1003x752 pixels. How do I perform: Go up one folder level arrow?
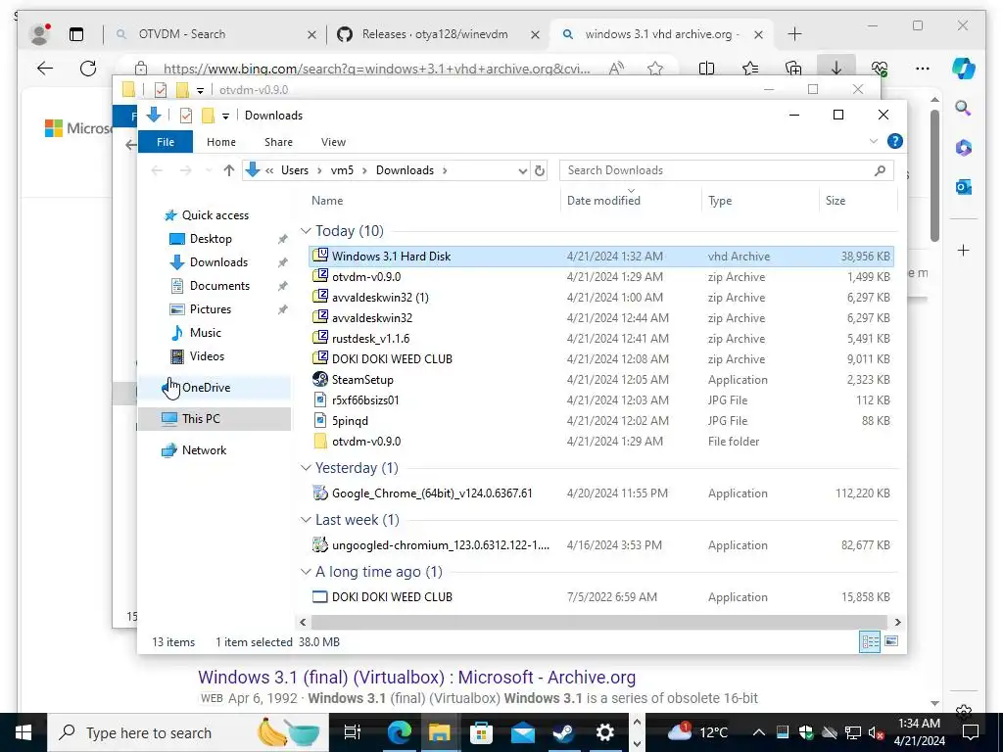coord(228,170)
